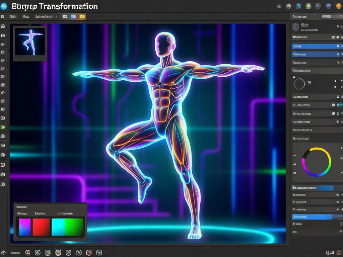
Task: Click the yellow icon in the top toolbar
Action: 82,17
